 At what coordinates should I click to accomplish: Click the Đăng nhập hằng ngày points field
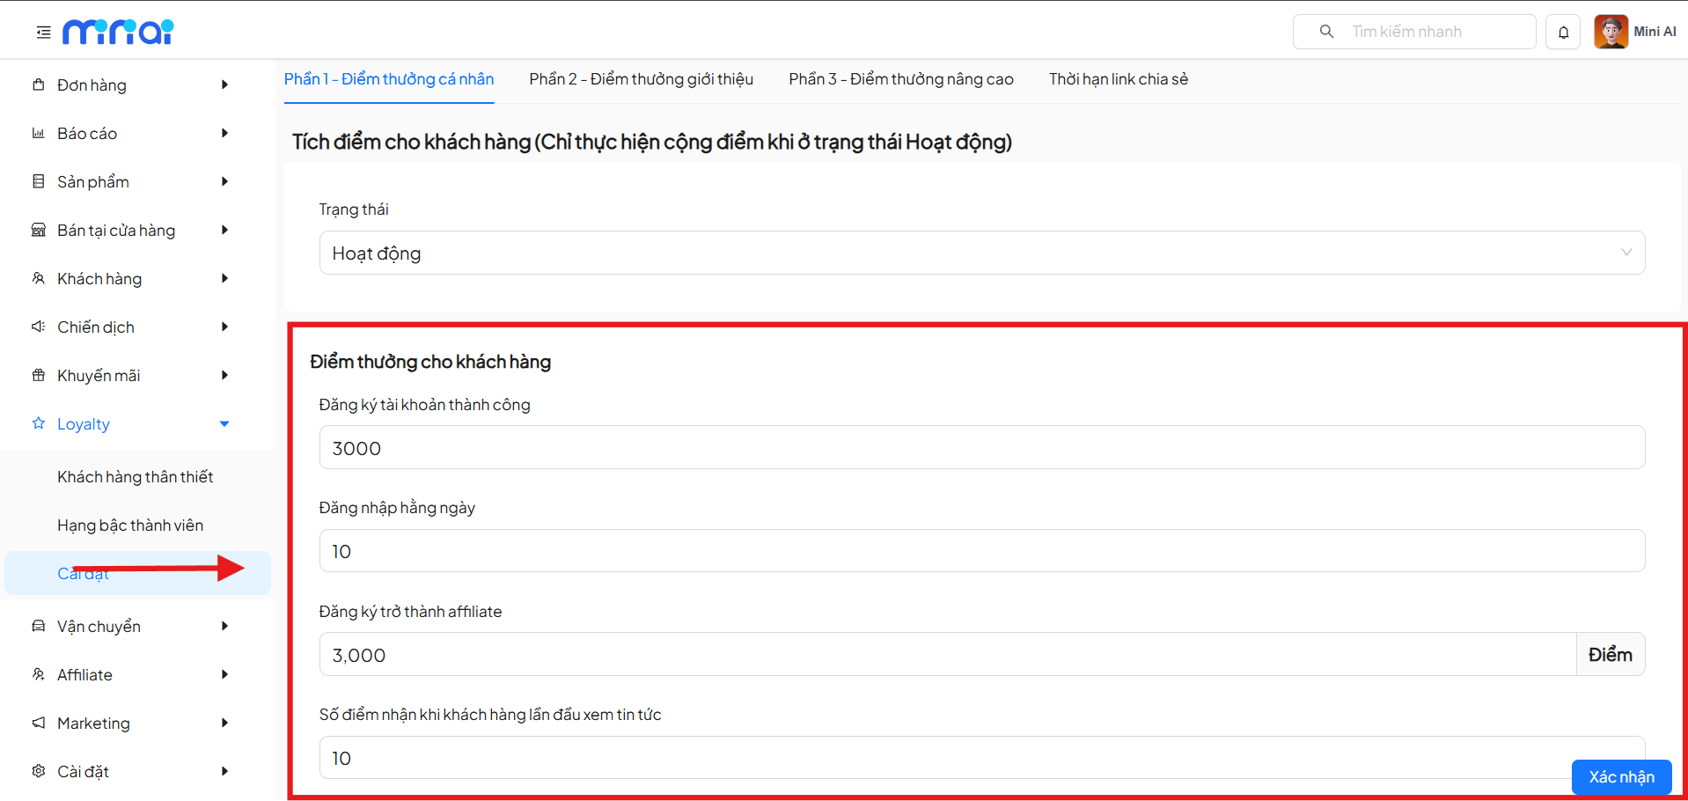tap(981, 551)
